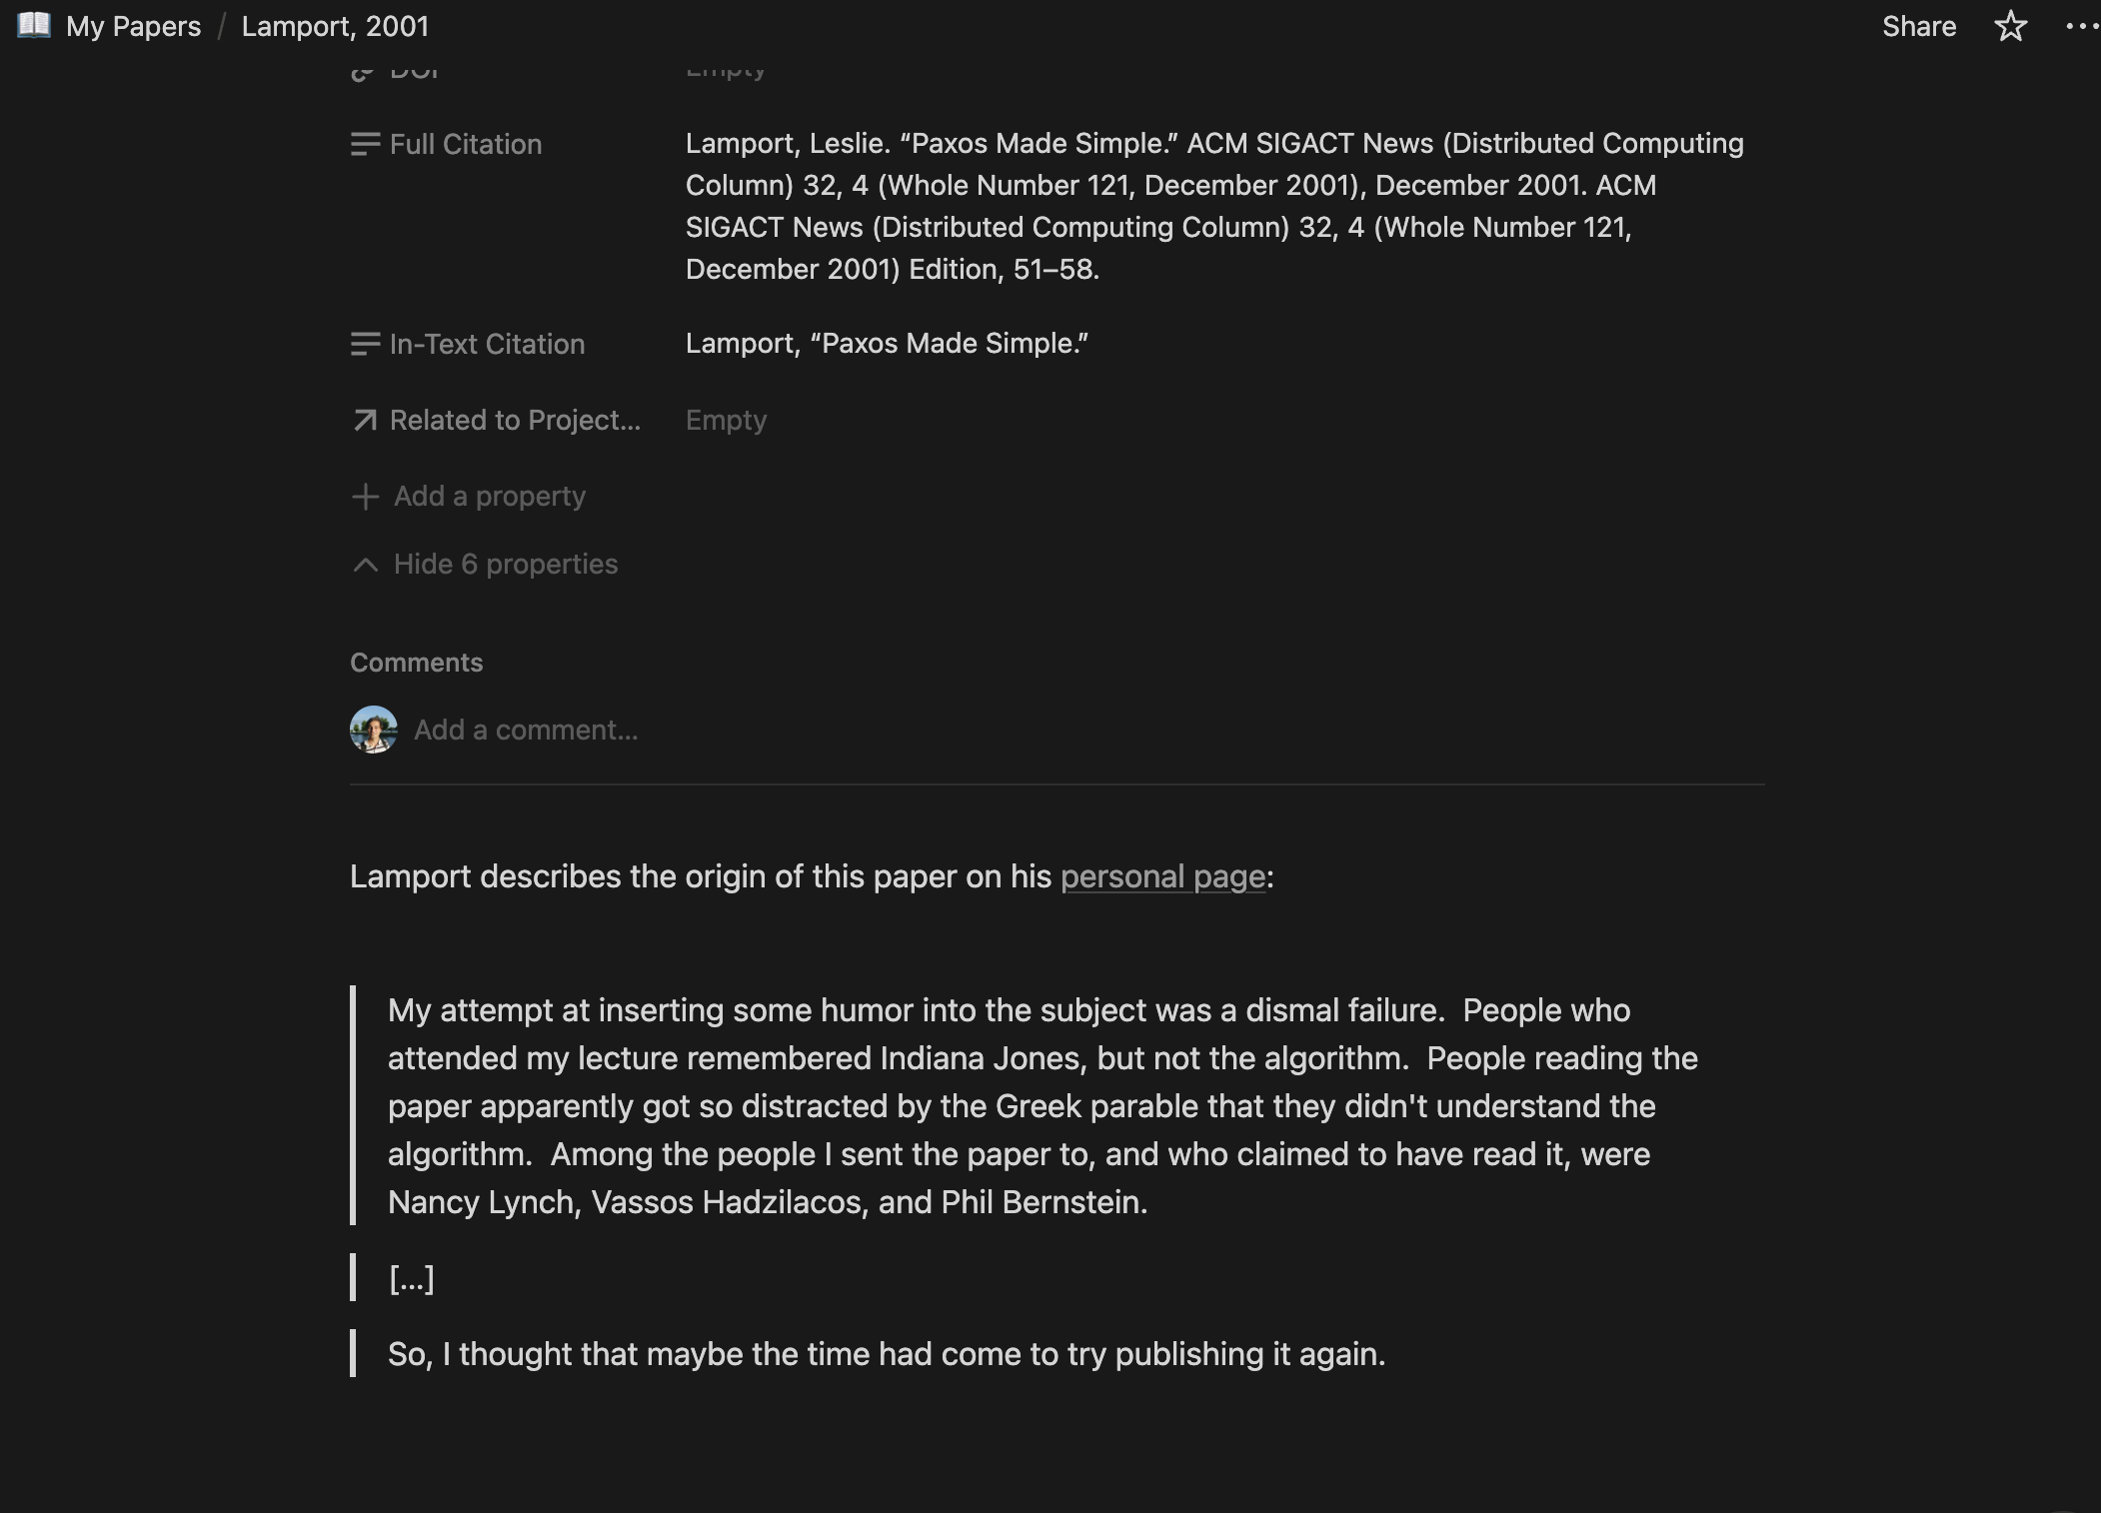Open the Full Citation property label menu
The width and height of the screenshot is (2101, 1513).
click(x=465, y=145)
